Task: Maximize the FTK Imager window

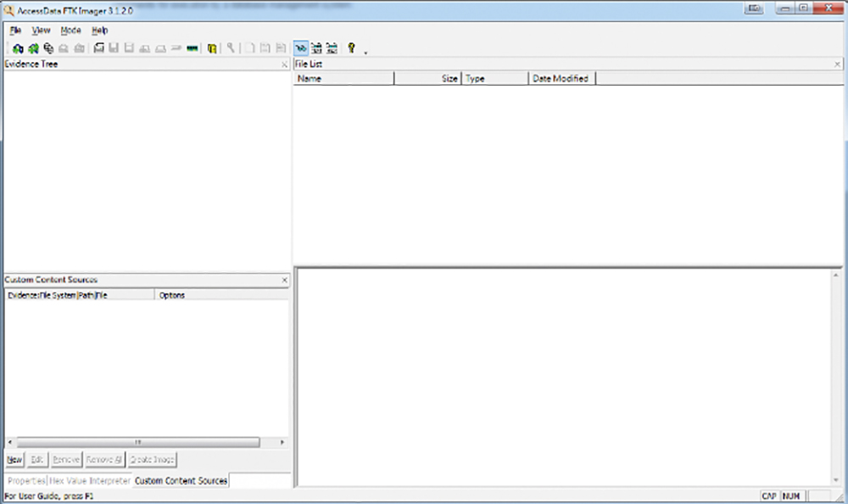Action: (803, 8)
